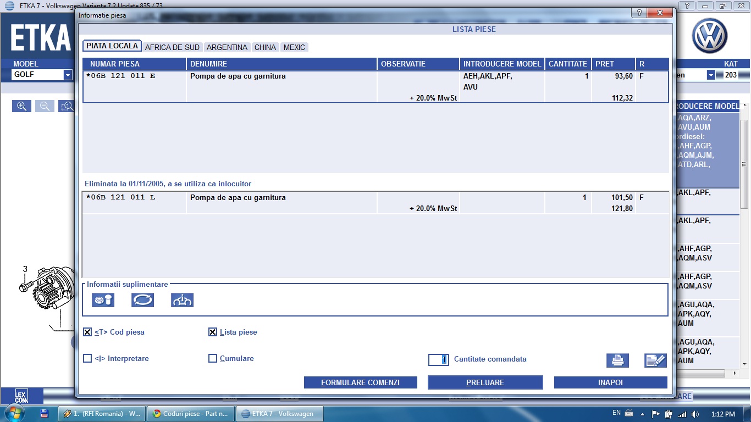
Task: Open the notepad with pencil icon
Action: coord(655,360)
